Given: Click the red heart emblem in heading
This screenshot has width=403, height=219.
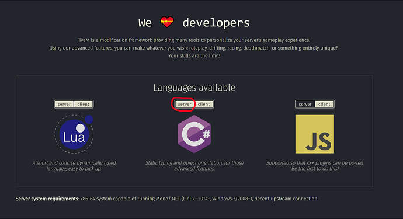Looking at the screenshot, I should pos(167,22).
